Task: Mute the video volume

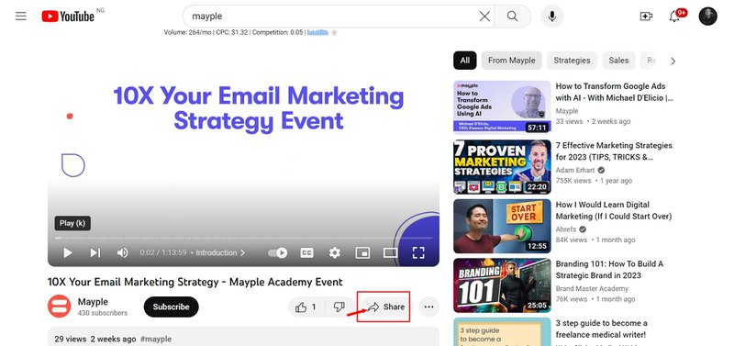Action: [122, 252]
